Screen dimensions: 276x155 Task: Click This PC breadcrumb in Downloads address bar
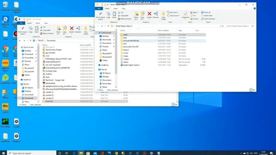41,40
